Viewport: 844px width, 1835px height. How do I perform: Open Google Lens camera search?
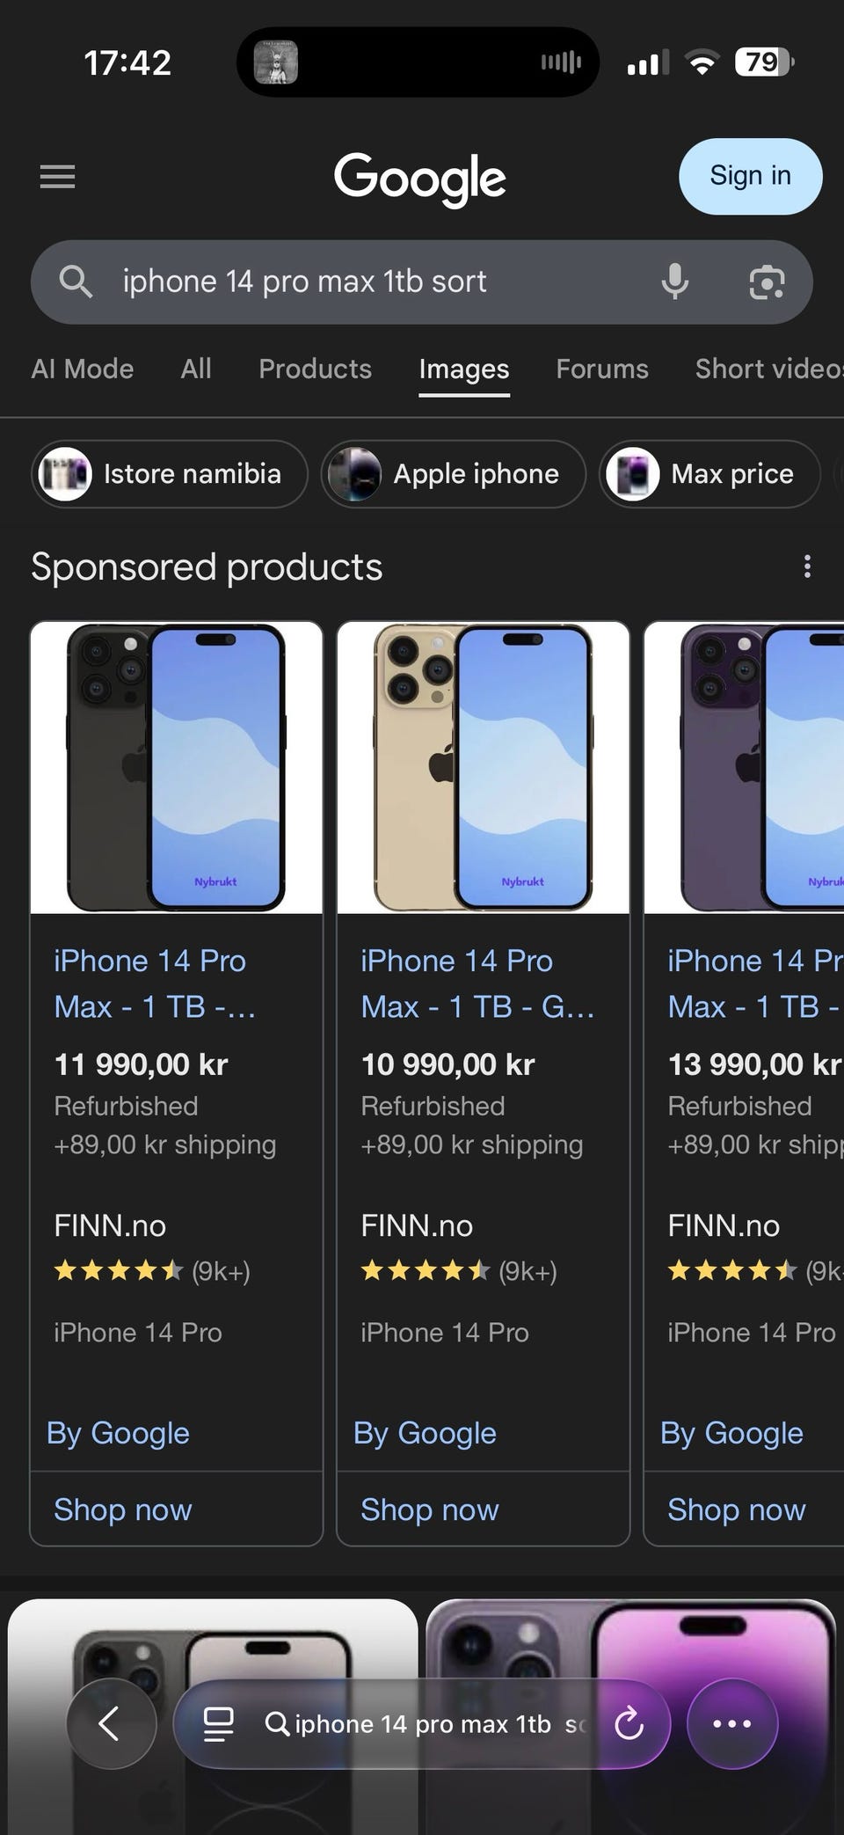pyautogui.click(x=767, y=282)
